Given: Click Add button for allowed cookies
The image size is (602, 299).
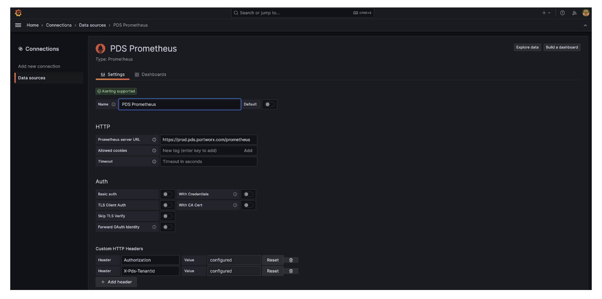Looking at the screenshot, I should click(x=248, y=150).
